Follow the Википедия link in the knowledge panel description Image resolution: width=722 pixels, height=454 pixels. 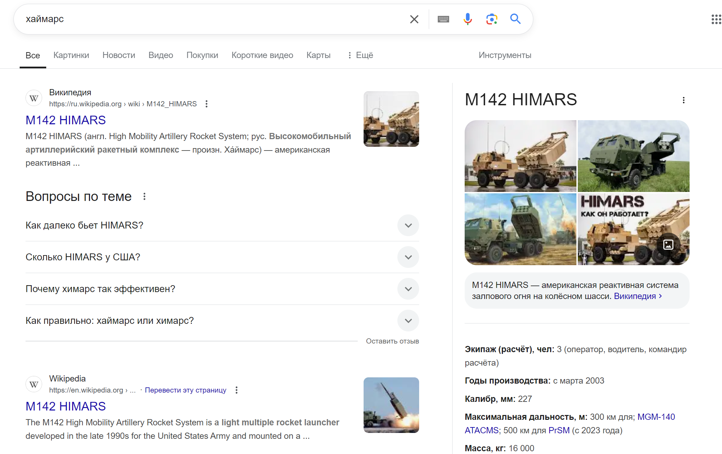(638, 296)
